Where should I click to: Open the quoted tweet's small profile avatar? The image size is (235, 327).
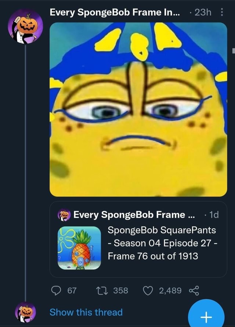64,214
